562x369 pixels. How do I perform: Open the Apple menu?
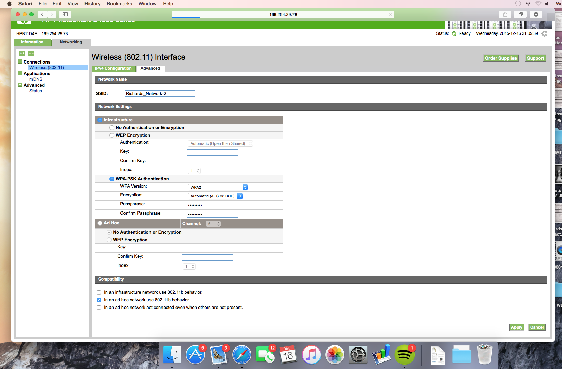tap(9, 4)
